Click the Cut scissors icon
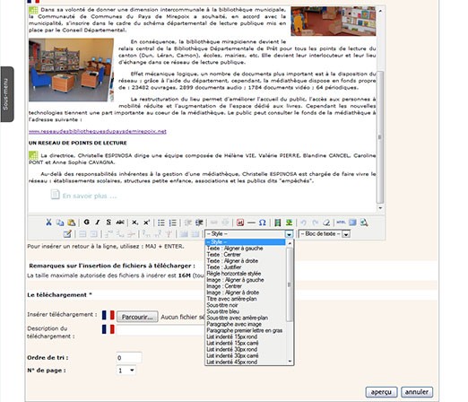The height and width of the screenshot is (402, 468). point(48,223)
